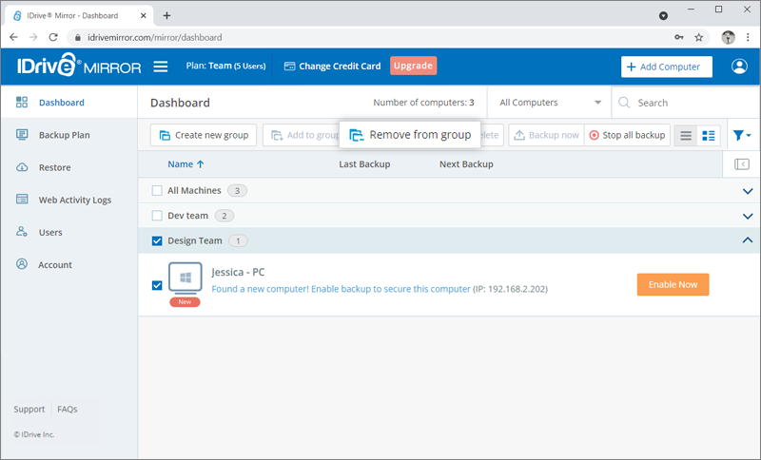The width and height of the screenshot is (761, 460).
Task: Click Change Credit Card link
Action: [332, 66]
